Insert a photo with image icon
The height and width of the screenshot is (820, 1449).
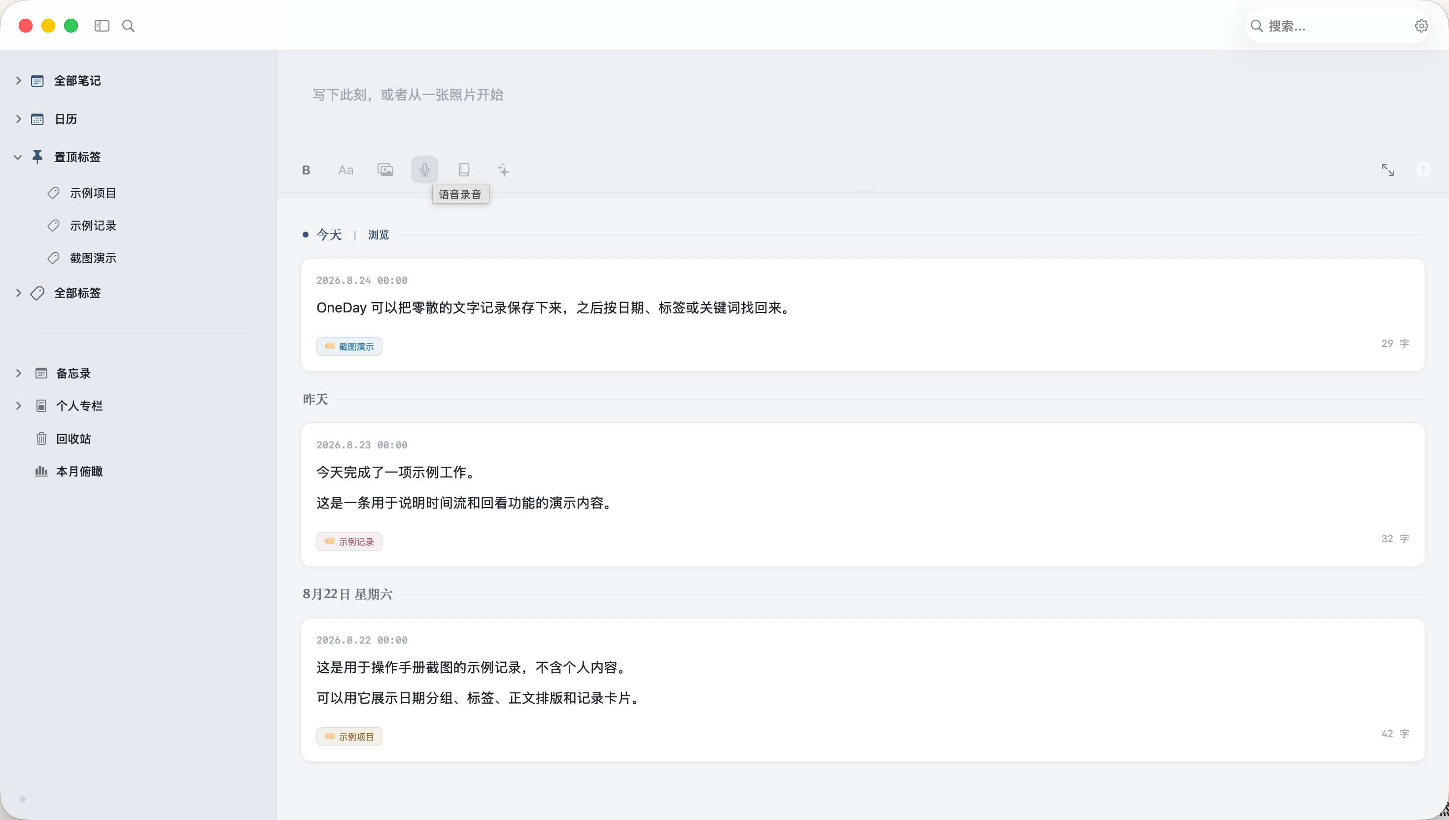point(385,170)
